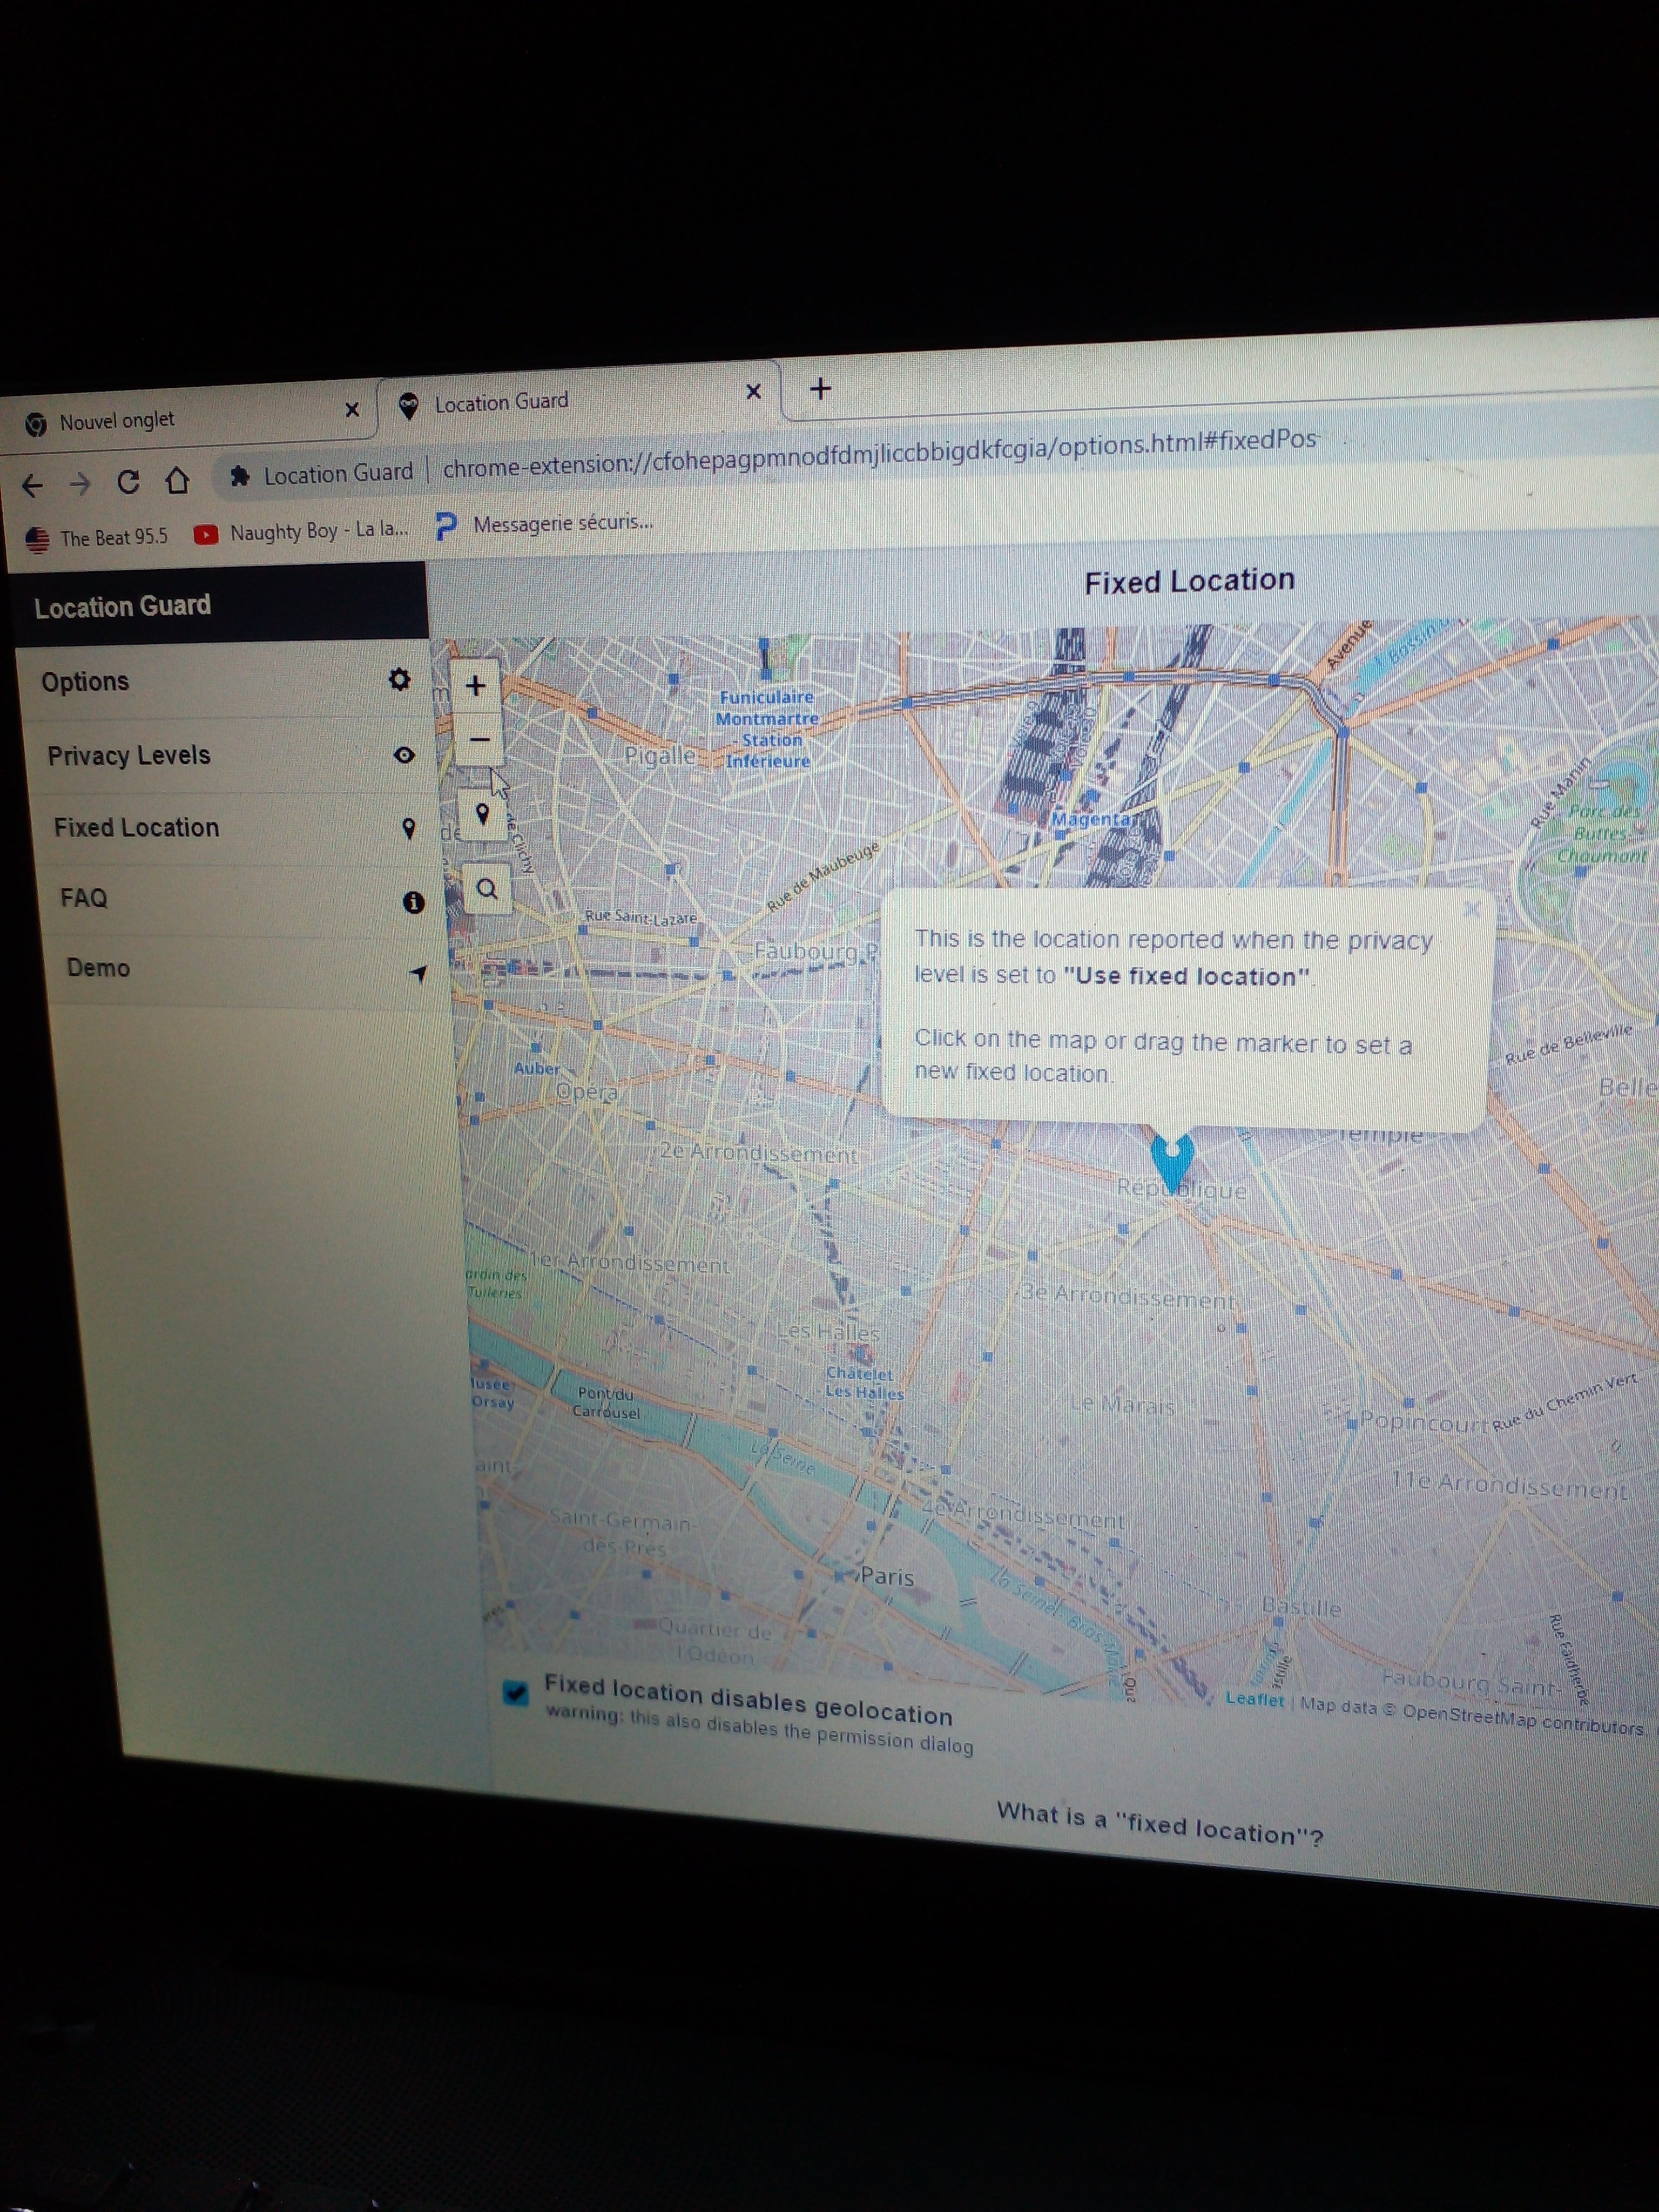The width and height of the screenshot is (1659, 2212).
Task: Click the map marker locate button
Action: click(483, 815)
